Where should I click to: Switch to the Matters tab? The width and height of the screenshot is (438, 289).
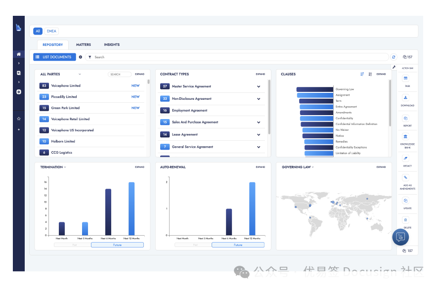click(84, 44)
